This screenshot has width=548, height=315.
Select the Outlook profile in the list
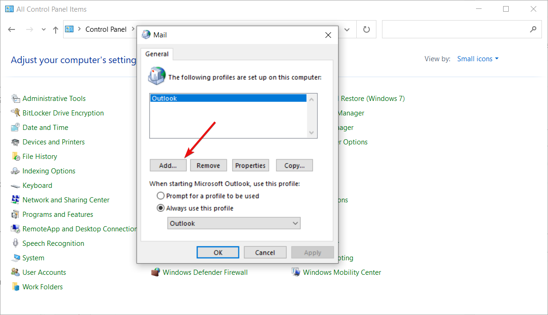(x=228, y=98)
